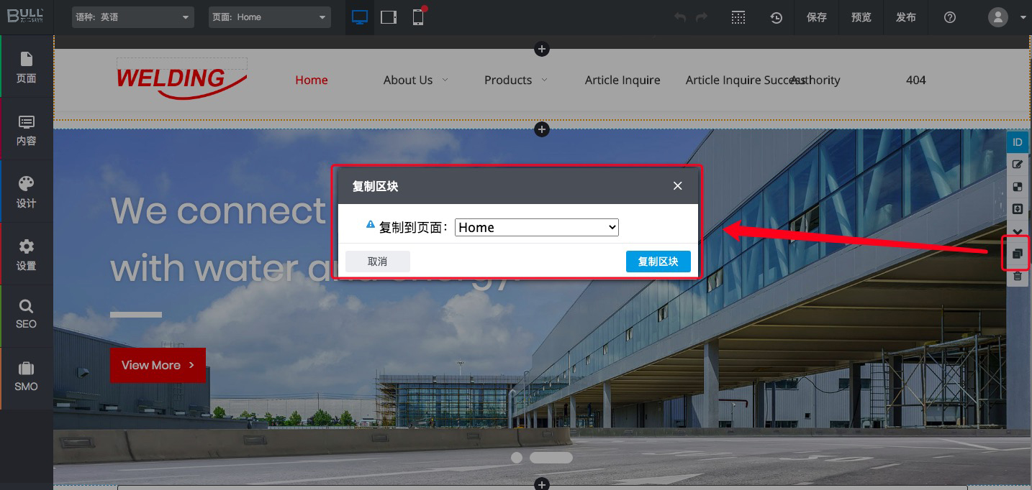The image size is (1032, 490).
Task: Click the edit block pencil icon
Action: pos(1017,165)
